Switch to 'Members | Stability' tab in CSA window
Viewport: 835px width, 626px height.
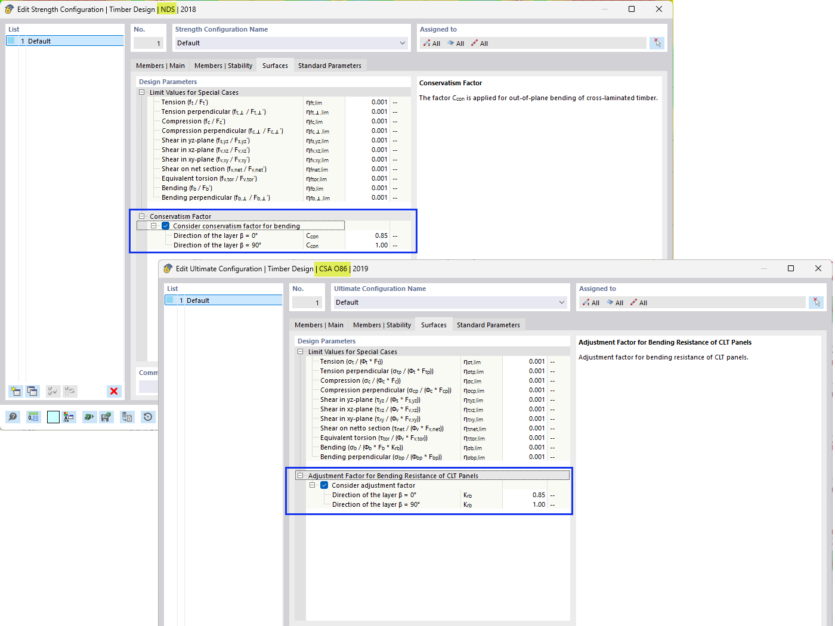coord(382,325)
